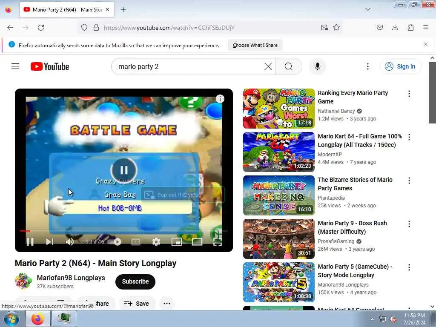Screen dimensions: 436x327
Task: Open Mariofan98 Longplays channel avatar
Action: coord(23,281)
